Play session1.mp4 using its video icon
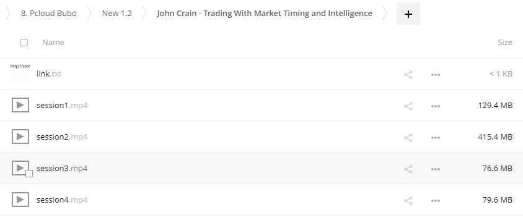The width and height of the screenshot is (523, 223). point(20,105)
